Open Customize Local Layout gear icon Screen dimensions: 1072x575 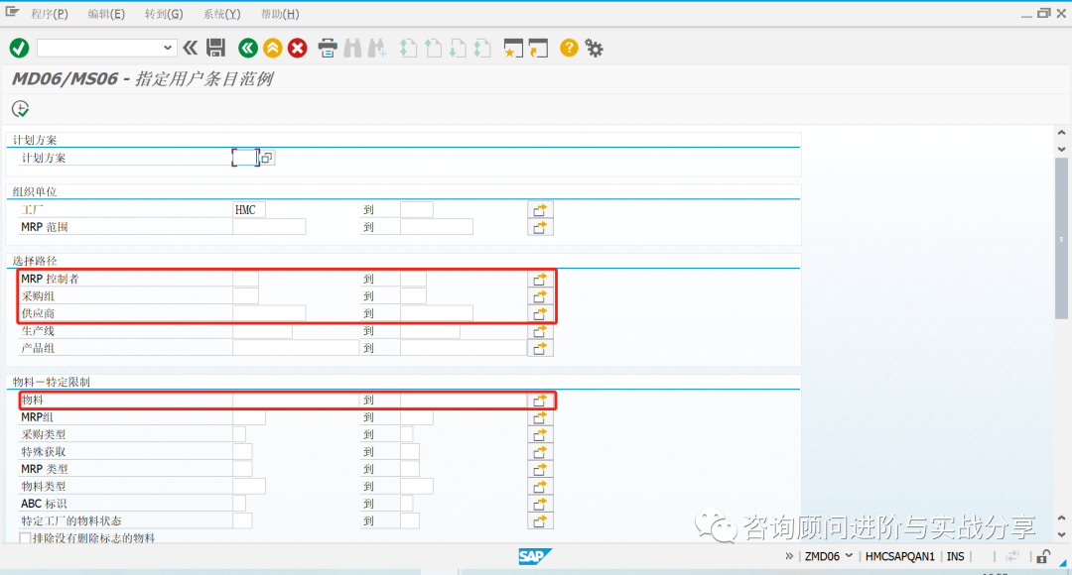coord(594,48)
